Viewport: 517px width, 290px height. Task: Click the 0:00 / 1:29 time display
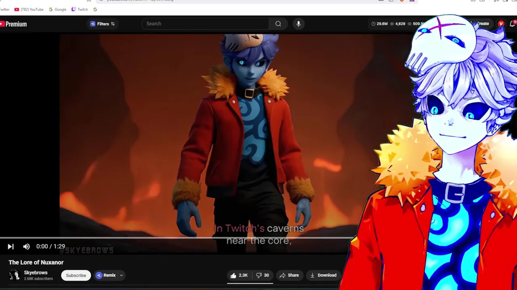tap(50, 246)
